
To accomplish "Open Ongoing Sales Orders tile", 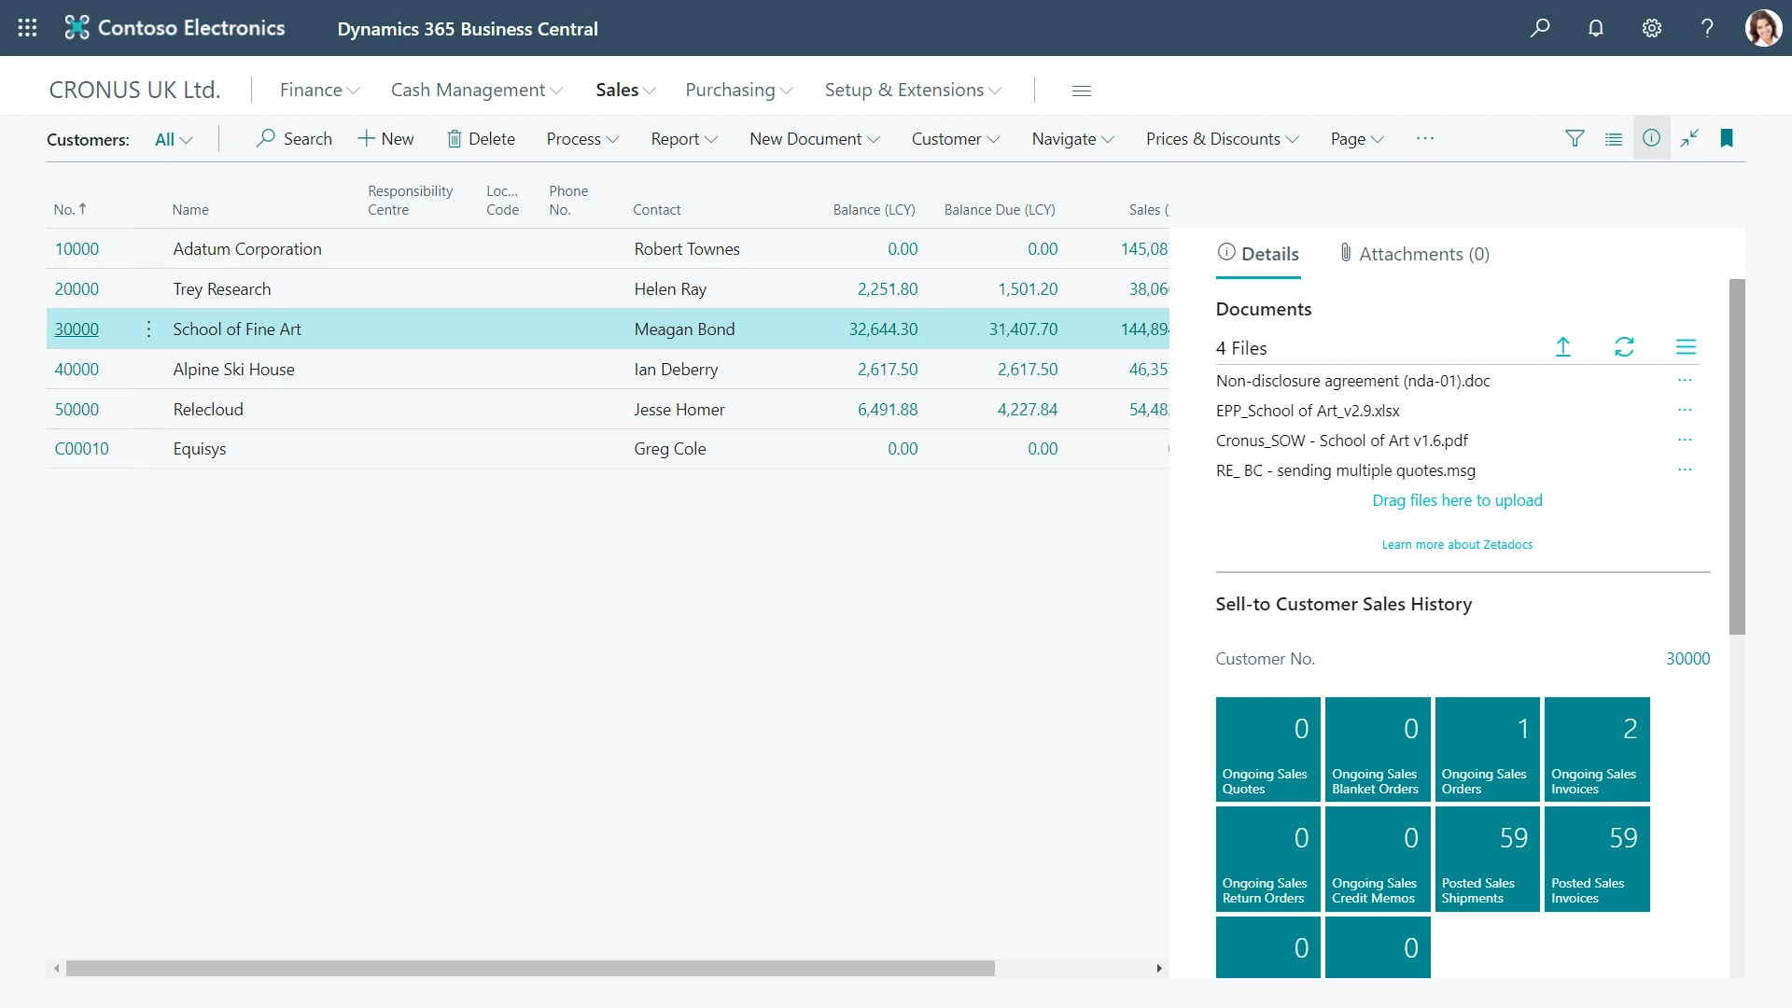I will 1487,749.
